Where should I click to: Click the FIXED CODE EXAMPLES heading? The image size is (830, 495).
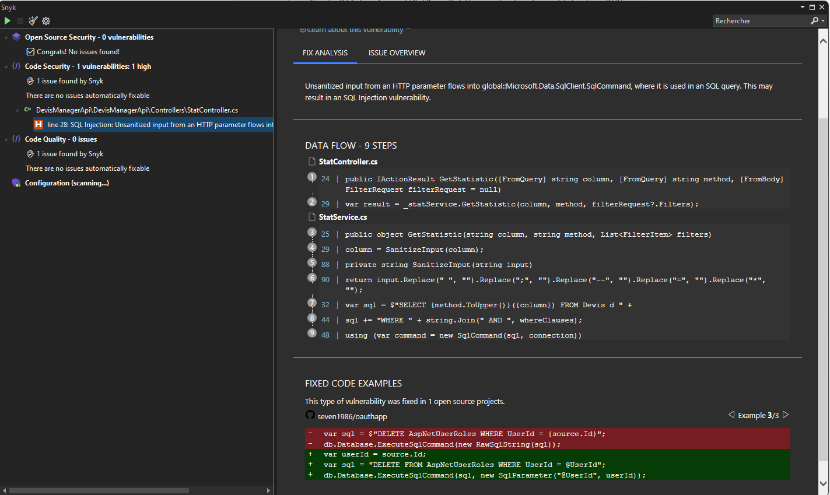(x=353, y=383)
